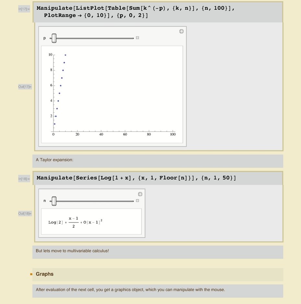Click the 'But lets move to multivariable calculus!' text

(72, 251)
